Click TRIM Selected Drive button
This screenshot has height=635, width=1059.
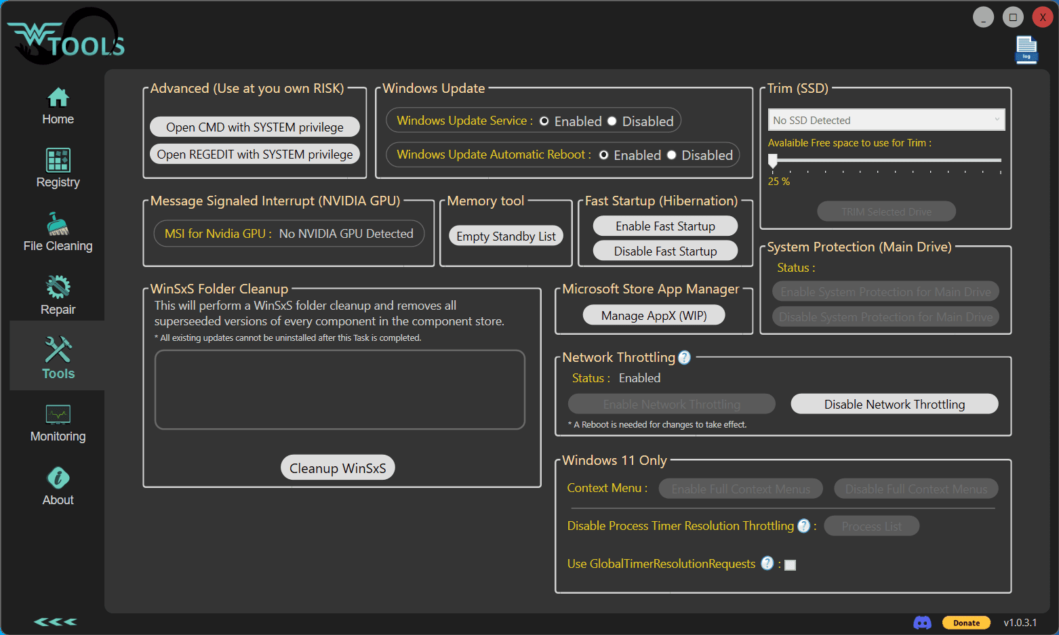pyautogui.click(x=887, y=211)
